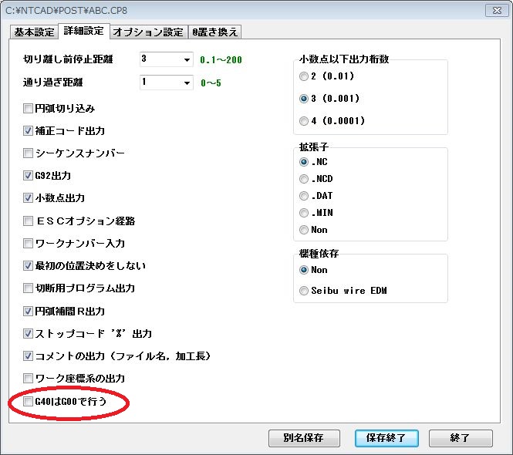The width and height of the screenshot is (513, 455).
Task: Toggle the G92出力 checkbox
Action: pyautogui.click(x=28, y=175)
